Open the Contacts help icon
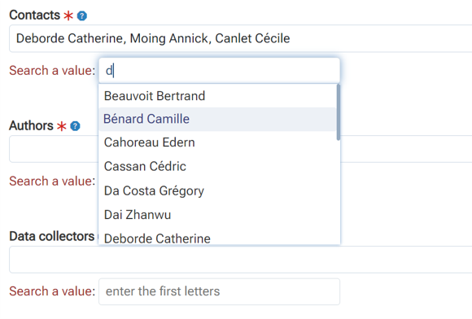Screen dimensions: 472x319 pyautogui.click(x=82, y=15)
